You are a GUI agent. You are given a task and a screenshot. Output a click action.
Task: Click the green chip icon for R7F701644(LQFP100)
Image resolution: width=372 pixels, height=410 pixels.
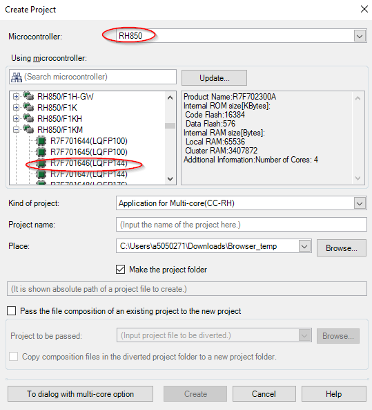pos(41,141)
